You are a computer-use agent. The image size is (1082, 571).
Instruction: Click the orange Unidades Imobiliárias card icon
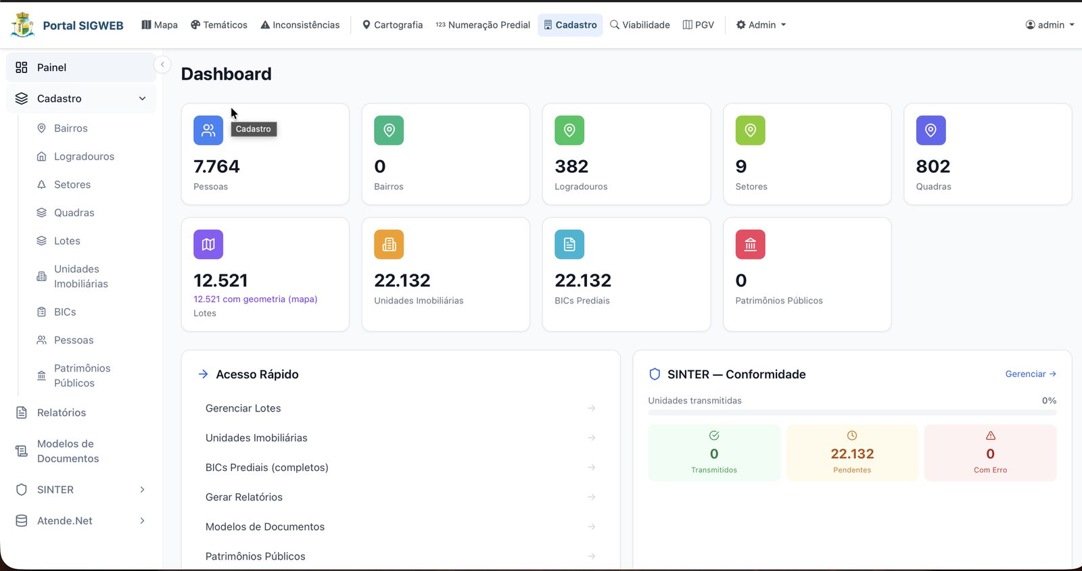(389, 245)
